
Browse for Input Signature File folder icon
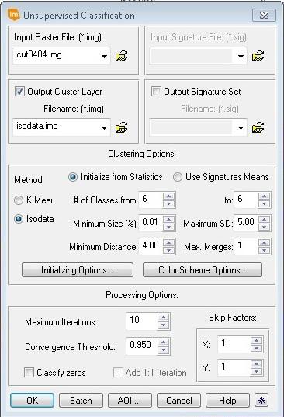[x=258, y=56]
